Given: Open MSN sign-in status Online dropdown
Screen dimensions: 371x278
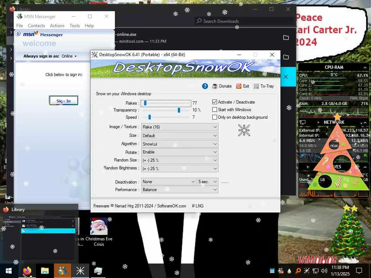Looking at the screenshot, I should [x=69, y=56].
